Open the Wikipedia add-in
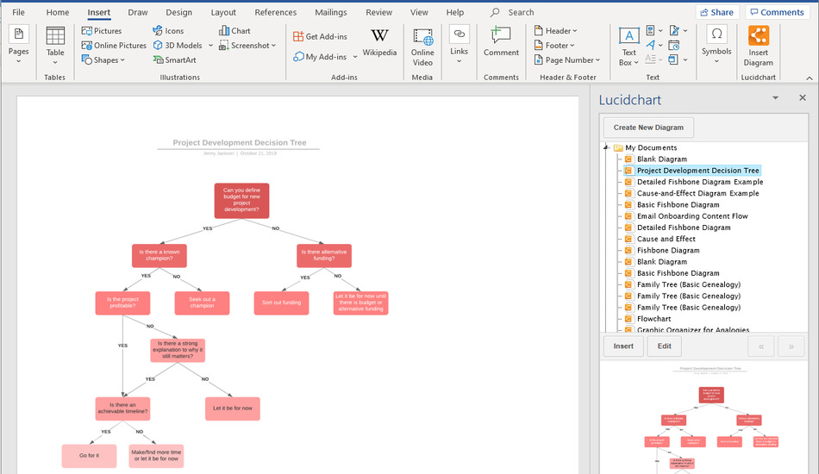Viewport: 819px width, 474px height. [379, 43]
